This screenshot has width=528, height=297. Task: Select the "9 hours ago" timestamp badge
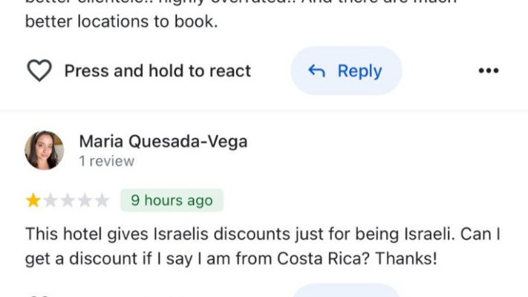[x=172, y=200]
